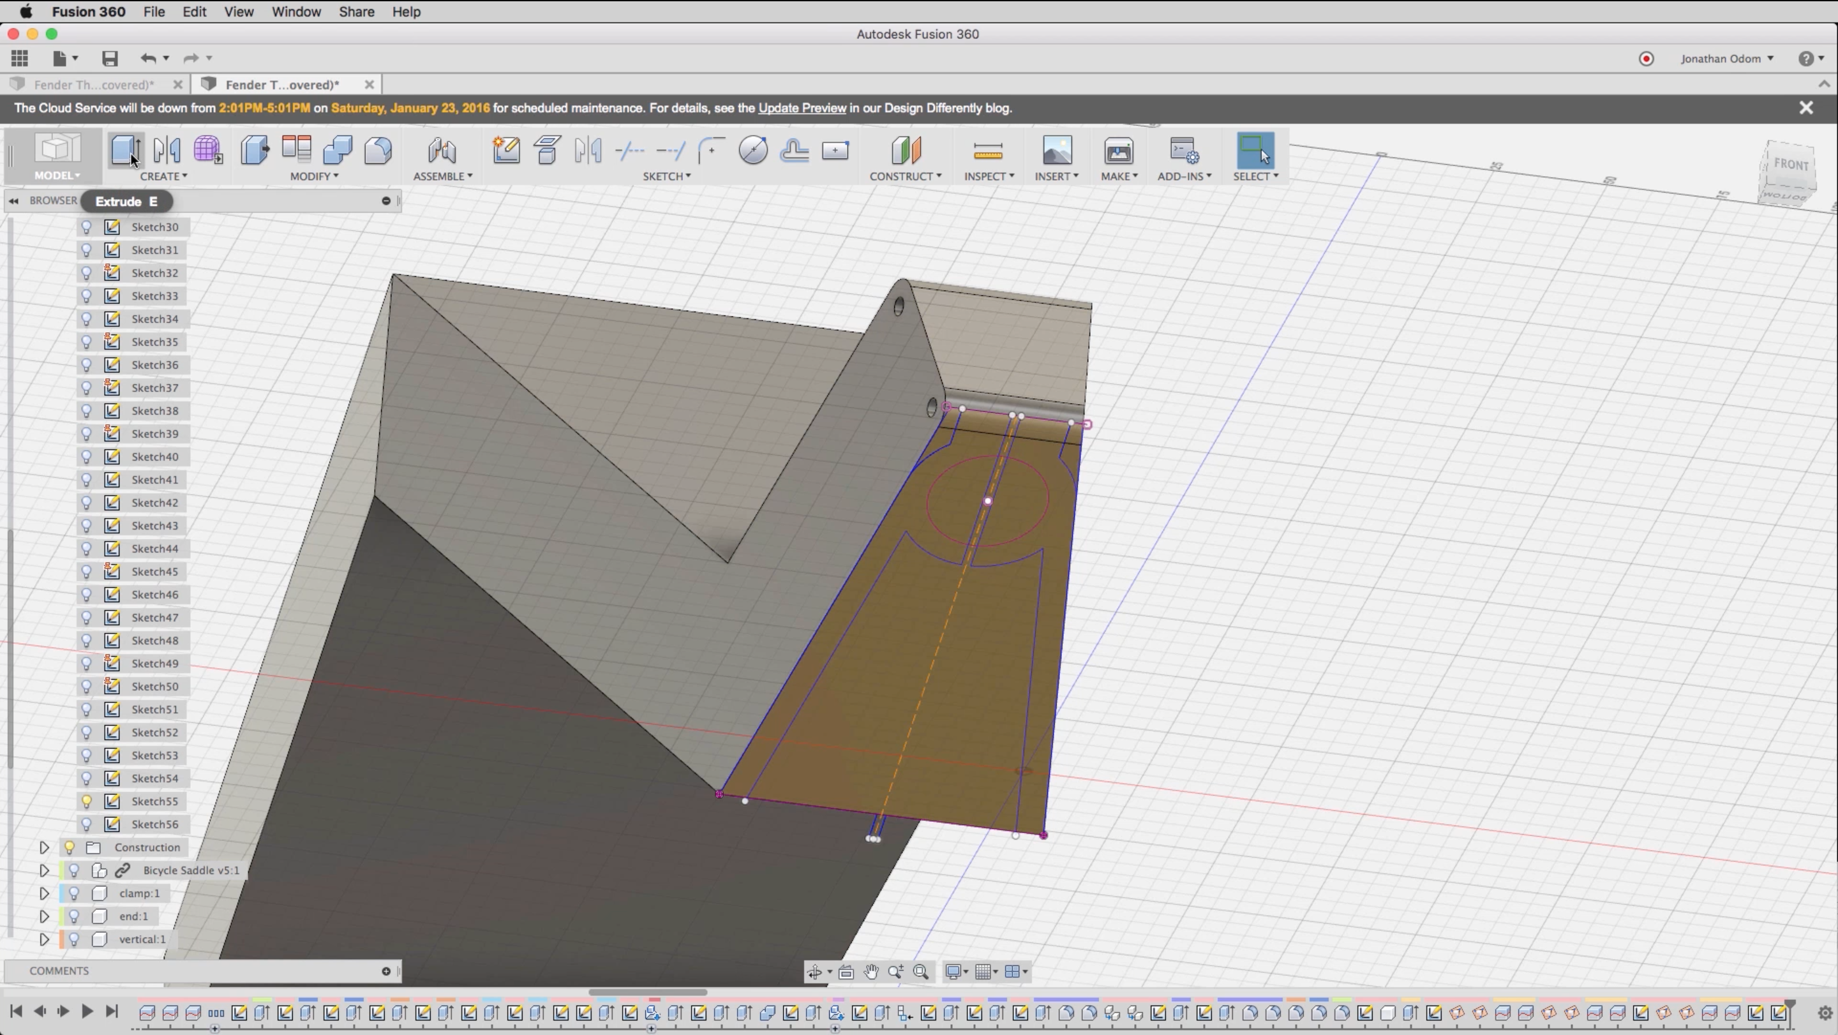The width and height of the screenshot is (1838, 1035).
Task: Click the Pan hand icon
Action: [x=871, y=972]
